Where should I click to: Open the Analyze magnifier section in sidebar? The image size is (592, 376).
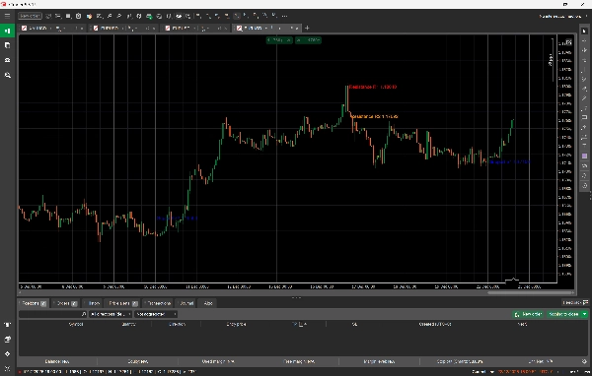click(x=7, y=76)
